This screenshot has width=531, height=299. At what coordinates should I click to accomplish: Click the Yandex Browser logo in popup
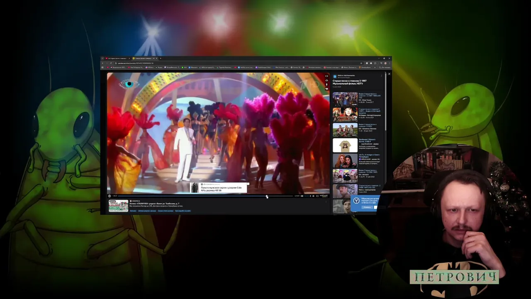point(356,201)
